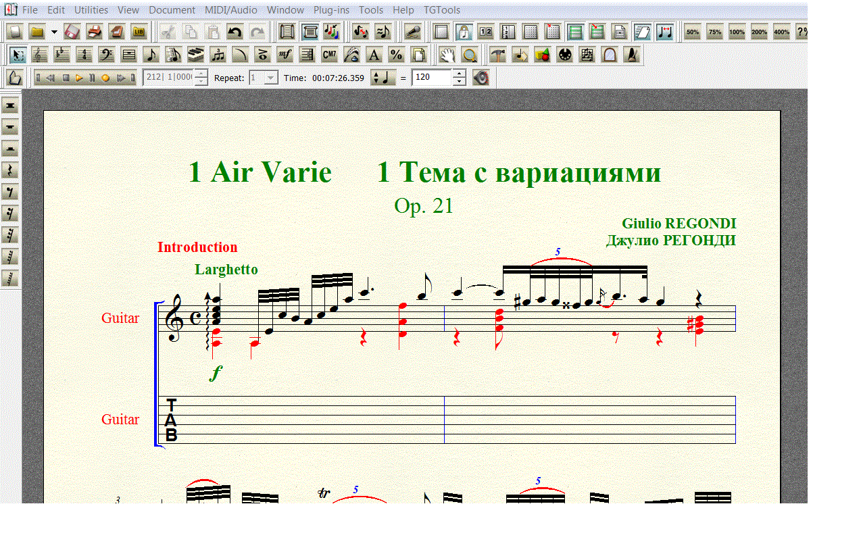This screenshot has height=552, width=861.
Task: Choose the Chord tool labeled CM7
Action: tap(329, 55)
